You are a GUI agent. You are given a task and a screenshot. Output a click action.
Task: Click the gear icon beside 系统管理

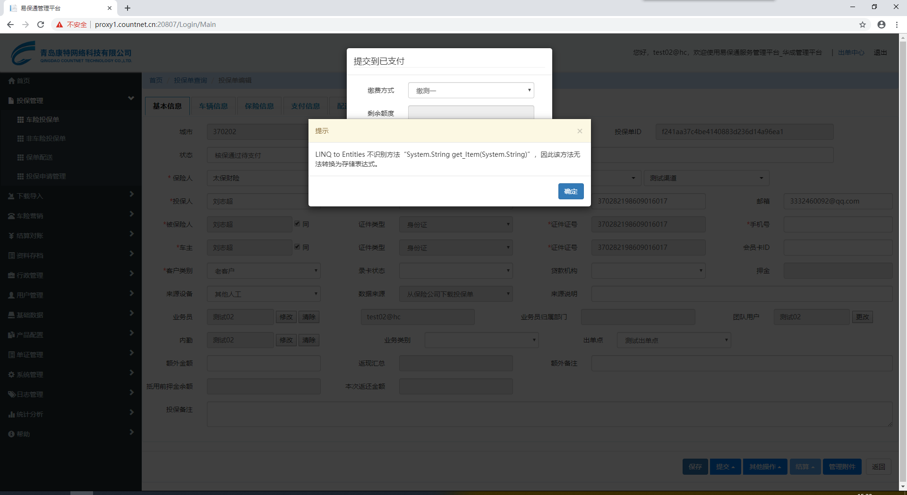coord(11,375)
